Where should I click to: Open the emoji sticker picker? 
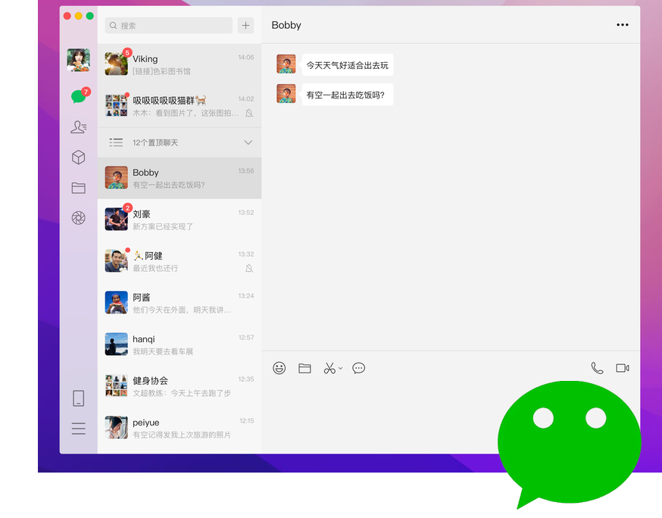point(279,368)
